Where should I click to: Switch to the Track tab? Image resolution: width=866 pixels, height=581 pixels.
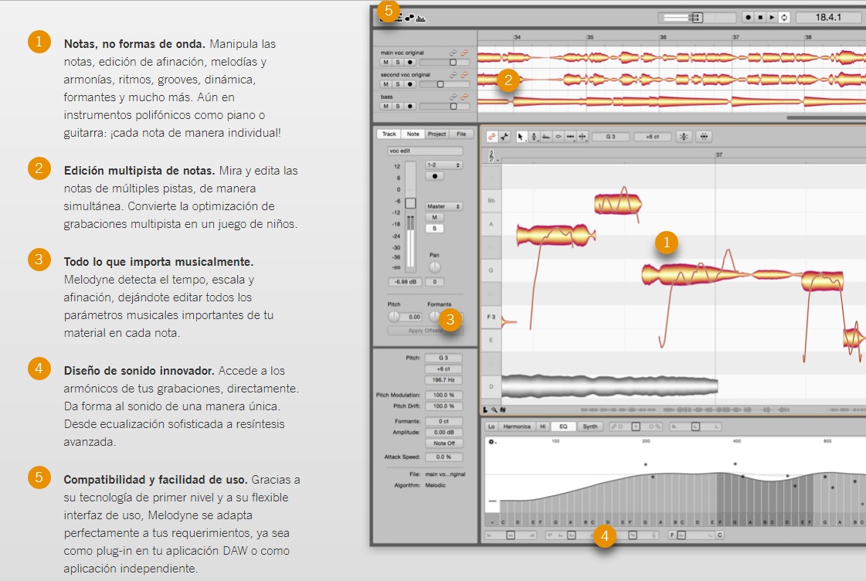tap(389, 134)
